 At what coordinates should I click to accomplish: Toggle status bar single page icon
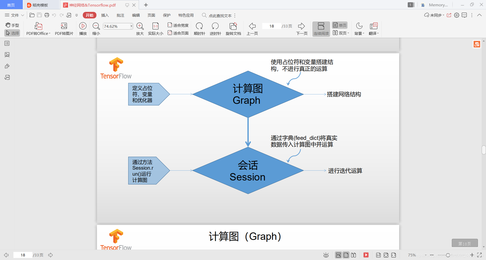(346, 255)
